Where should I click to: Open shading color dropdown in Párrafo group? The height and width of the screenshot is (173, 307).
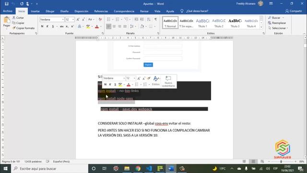[x=146, y=26]
